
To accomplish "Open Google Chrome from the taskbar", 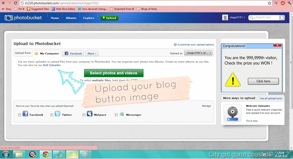I will click(x=46, y=155).
